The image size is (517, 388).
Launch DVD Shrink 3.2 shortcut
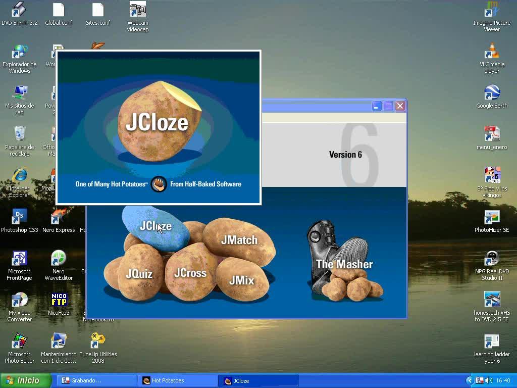[x=19, y=10]
